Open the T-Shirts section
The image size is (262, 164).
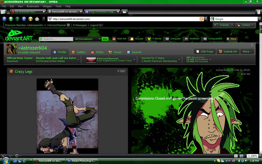coord(154,39)
